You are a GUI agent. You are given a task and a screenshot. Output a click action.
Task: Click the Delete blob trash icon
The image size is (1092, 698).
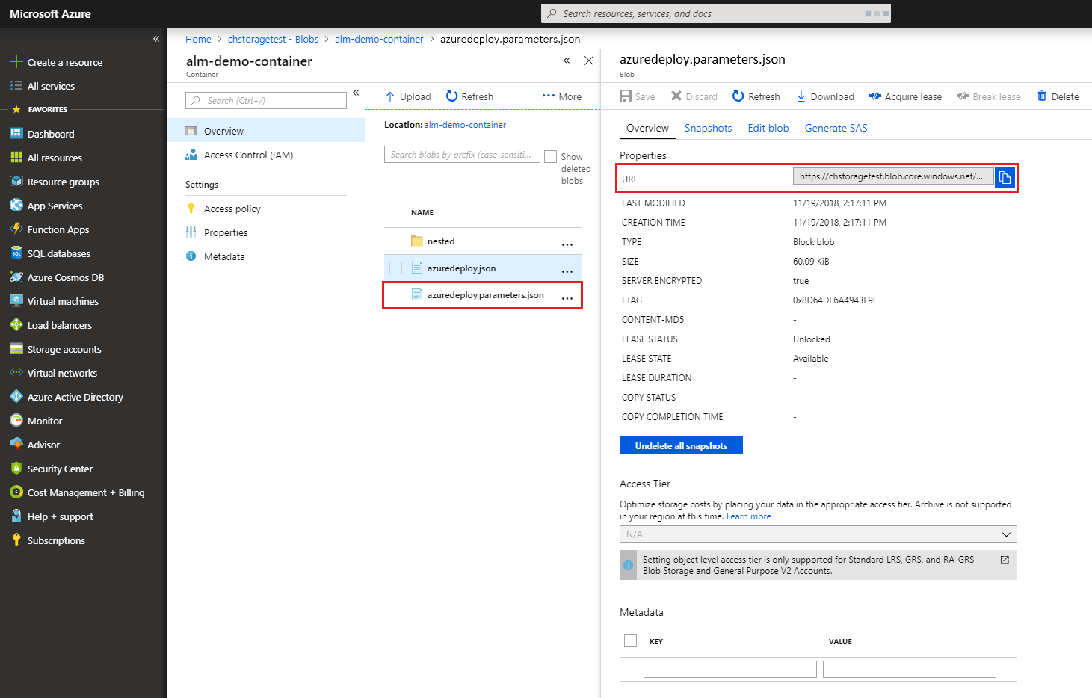1041,96
